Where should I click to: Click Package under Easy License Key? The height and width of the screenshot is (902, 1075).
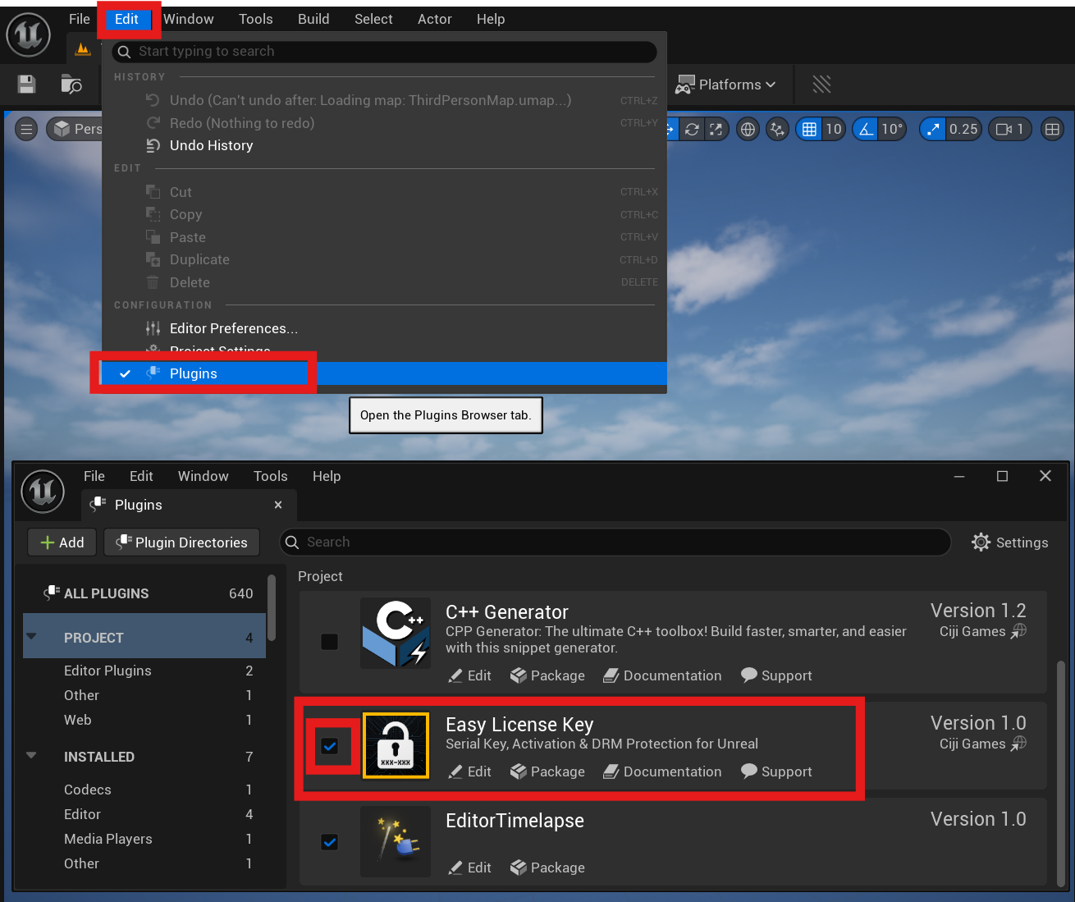[547, 772]
